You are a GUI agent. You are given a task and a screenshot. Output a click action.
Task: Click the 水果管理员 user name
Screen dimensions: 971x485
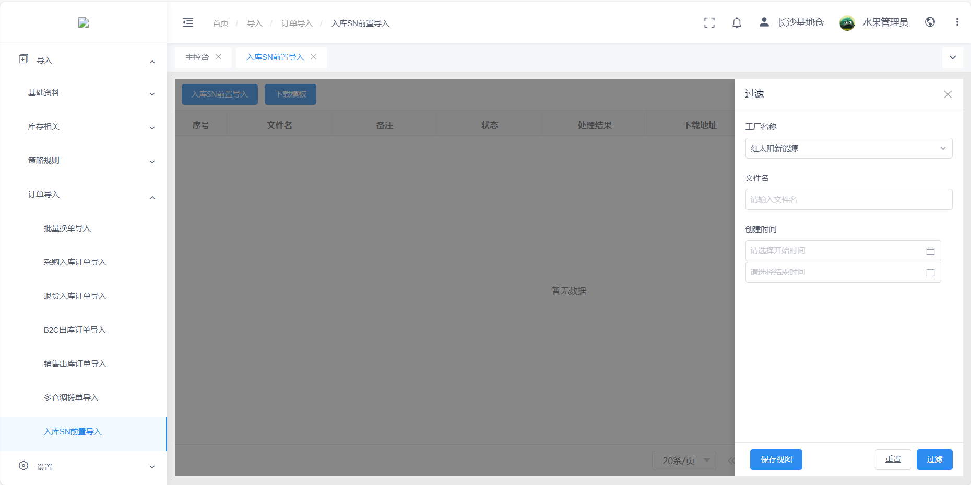(x=885, y=22)
